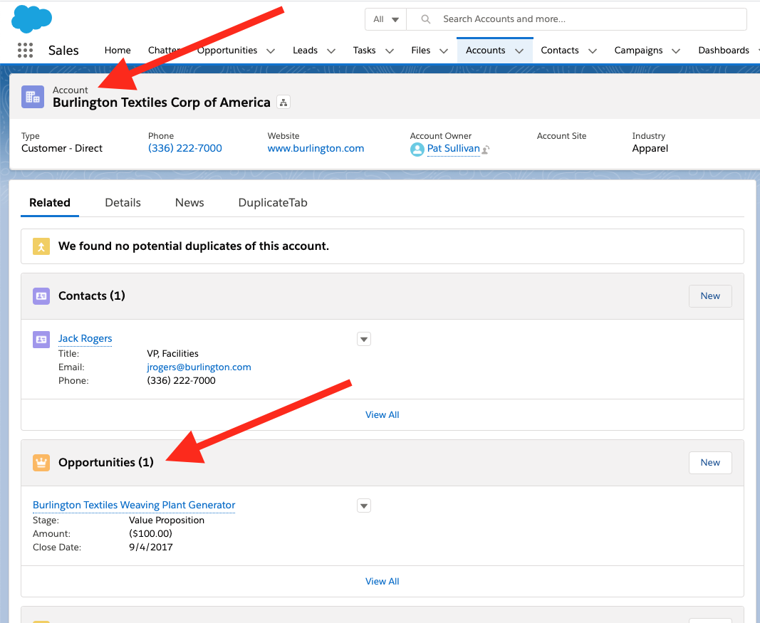Open row actions for Burlington Textiles Weaving Plant Generator

click(x=364, y=506)
